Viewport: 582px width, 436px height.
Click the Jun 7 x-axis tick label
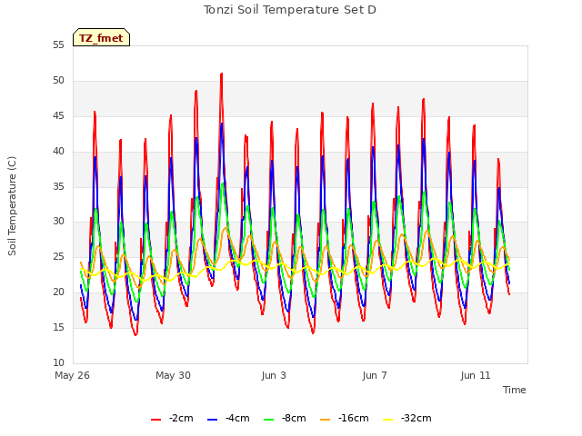(375, 375)
